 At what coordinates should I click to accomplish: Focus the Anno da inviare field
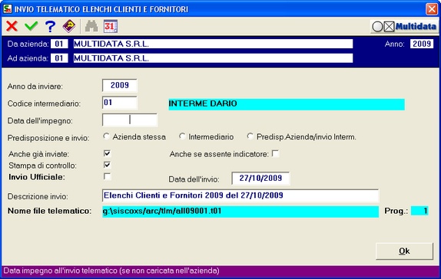coord(120,85)
